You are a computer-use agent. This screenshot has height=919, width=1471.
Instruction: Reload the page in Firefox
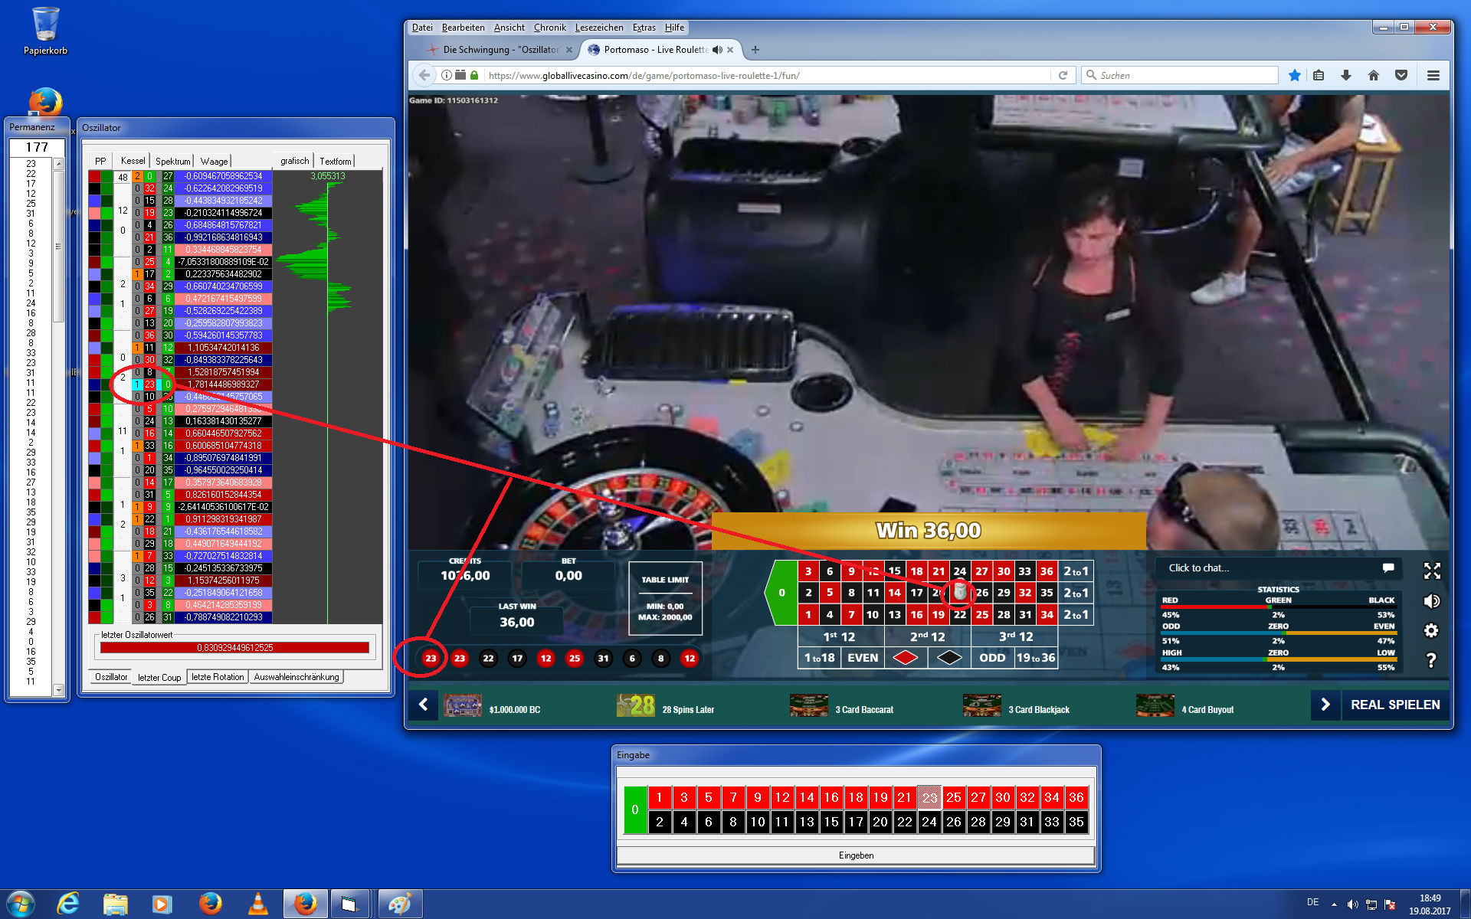(x=1063, y=75)
